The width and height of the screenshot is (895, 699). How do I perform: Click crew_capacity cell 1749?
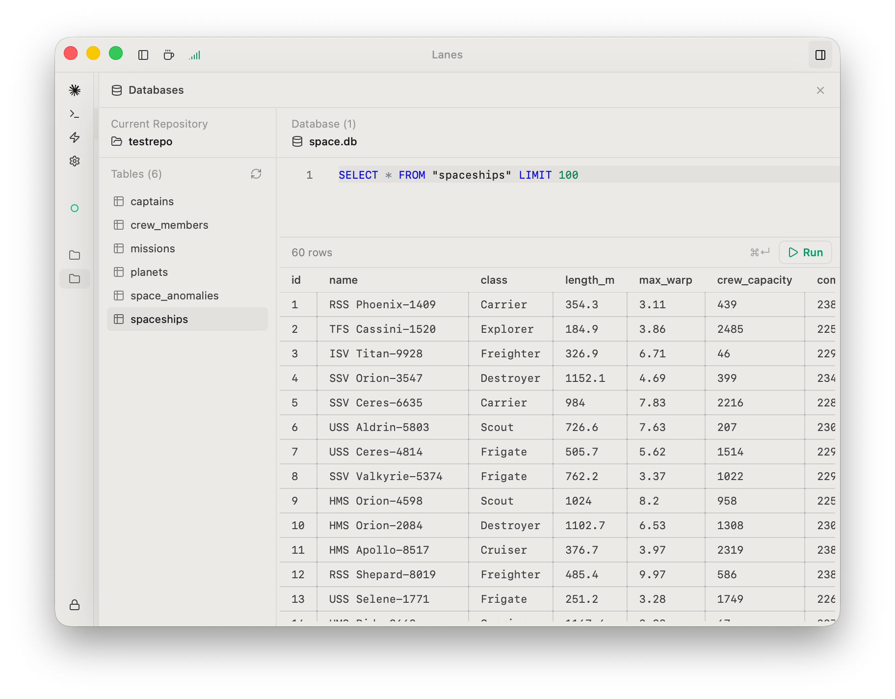coord(755,599)
